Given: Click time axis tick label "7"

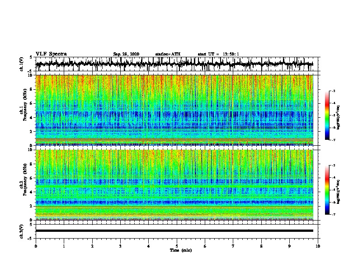Looking at the screenshot, I should [x=233, y=246].
